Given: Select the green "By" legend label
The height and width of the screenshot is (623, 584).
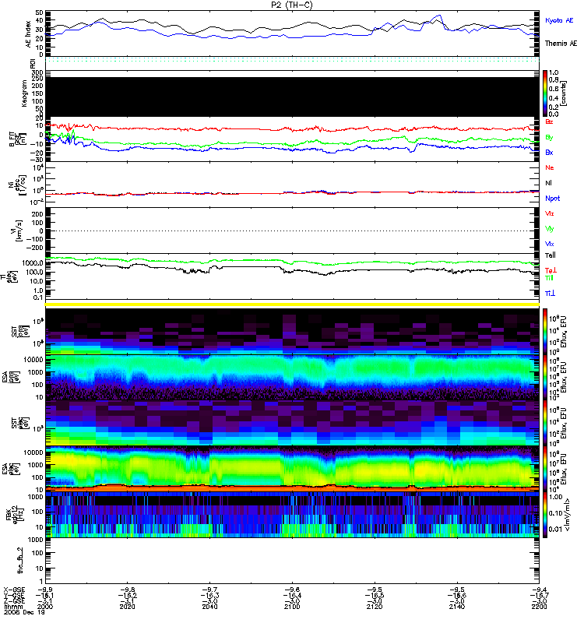Looking at the screenshot, I should [x=549, y=138].
